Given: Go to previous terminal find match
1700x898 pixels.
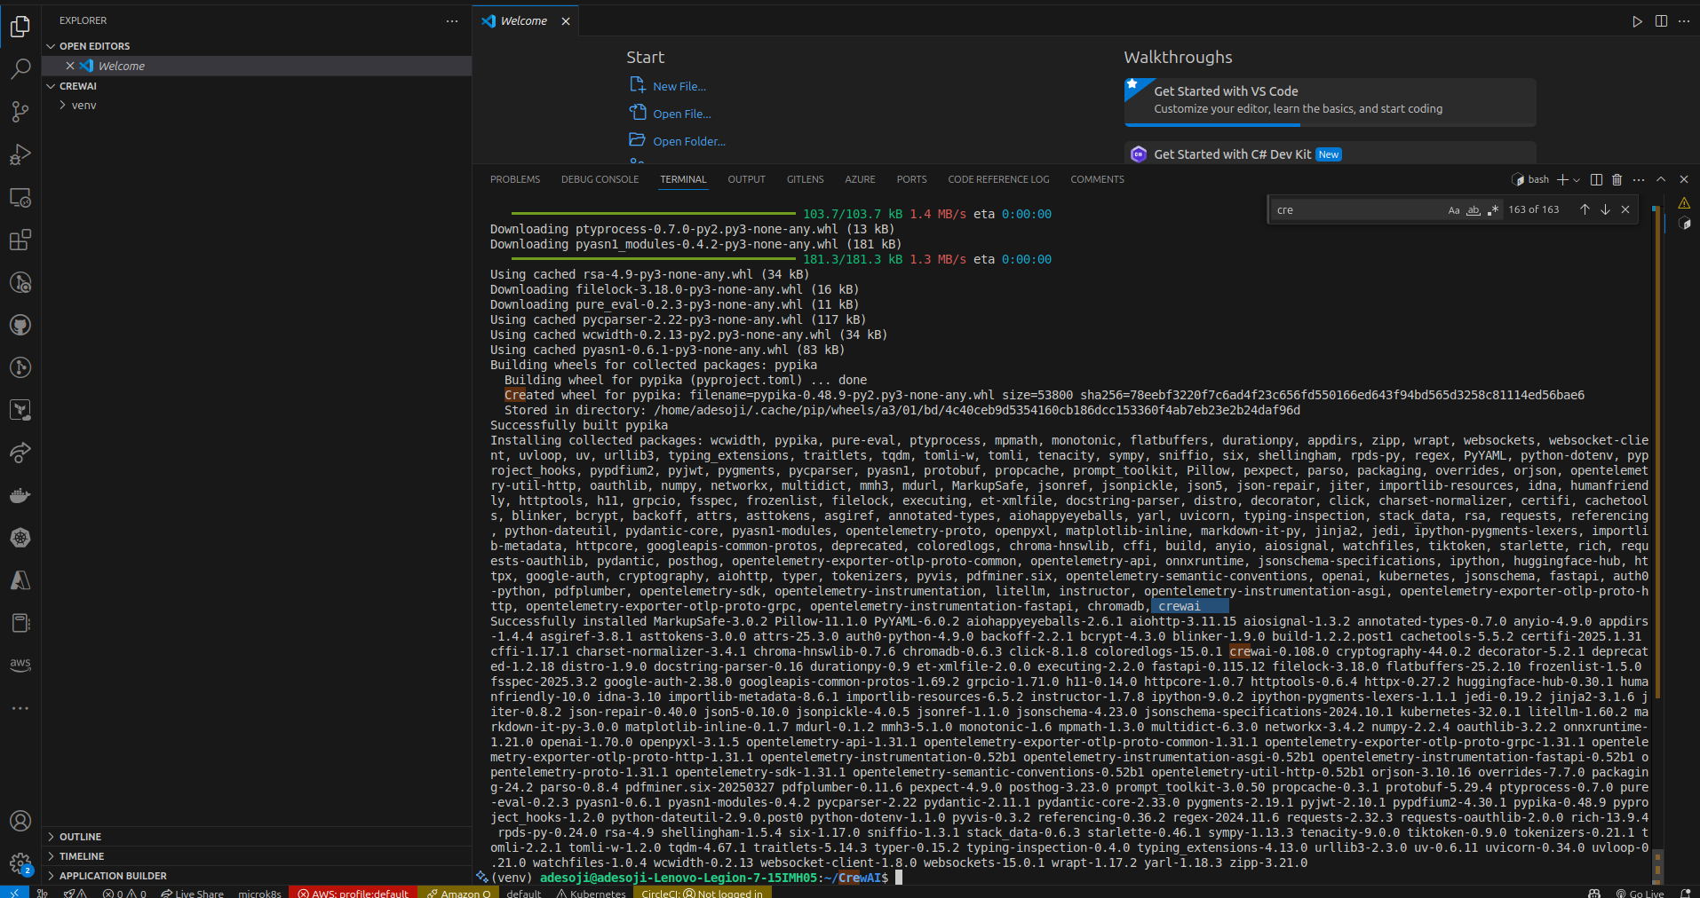Looking at the screenshot, I should [1585, 209].
